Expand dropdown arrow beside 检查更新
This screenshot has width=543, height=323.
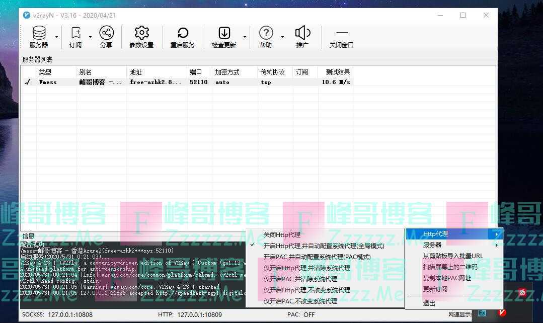tap(245, 37)
